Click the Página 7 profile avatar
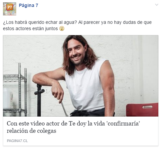Image resolution: width=162 pixels, height=150 pixels. pyautogui.click(x=10, y=9)
